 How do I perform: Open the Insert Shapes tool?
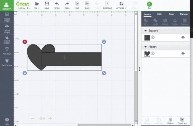[x=7, y=40]
